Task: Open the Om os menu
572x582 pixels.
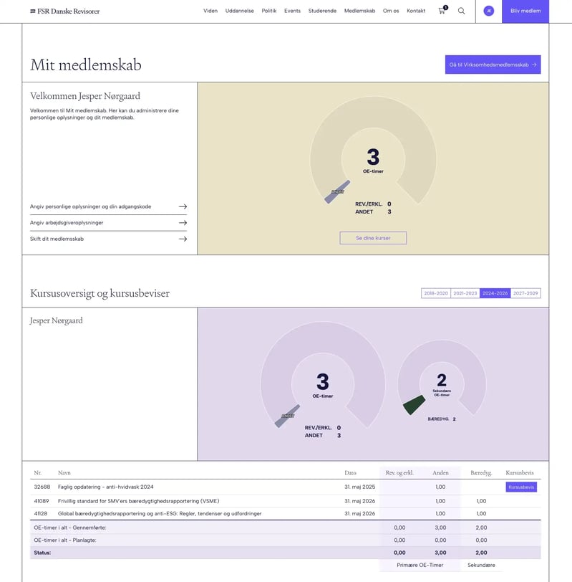Action: coord(391,11)
